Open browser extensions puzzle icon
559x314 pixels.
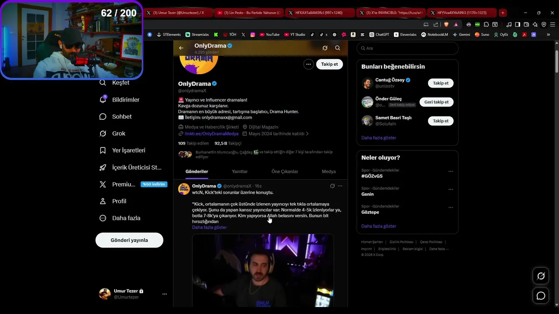pyautogui.click(x=486, y=24)
